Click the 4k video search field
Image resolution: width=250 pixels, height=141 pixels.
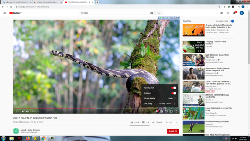[115, 13]
